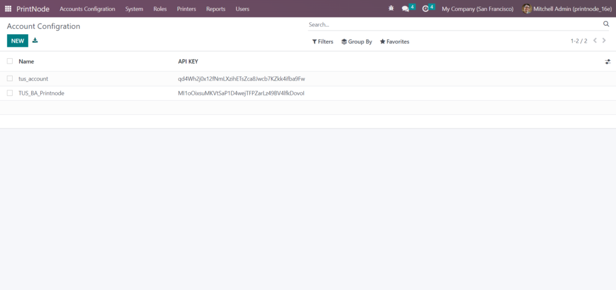
Task: Click the PrintNode app title
Action: pyautogui.click(x=33, y=8)
